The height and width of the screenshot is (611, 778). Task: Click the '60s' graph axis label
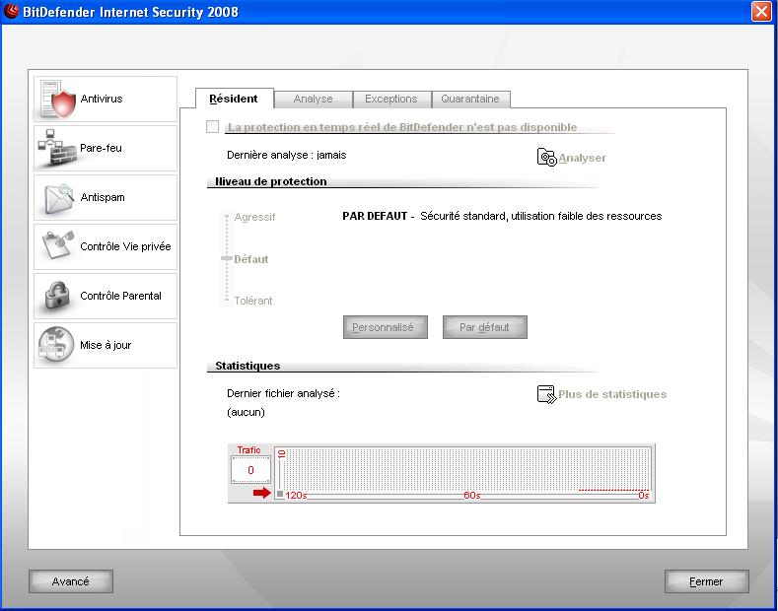[472, 495]
